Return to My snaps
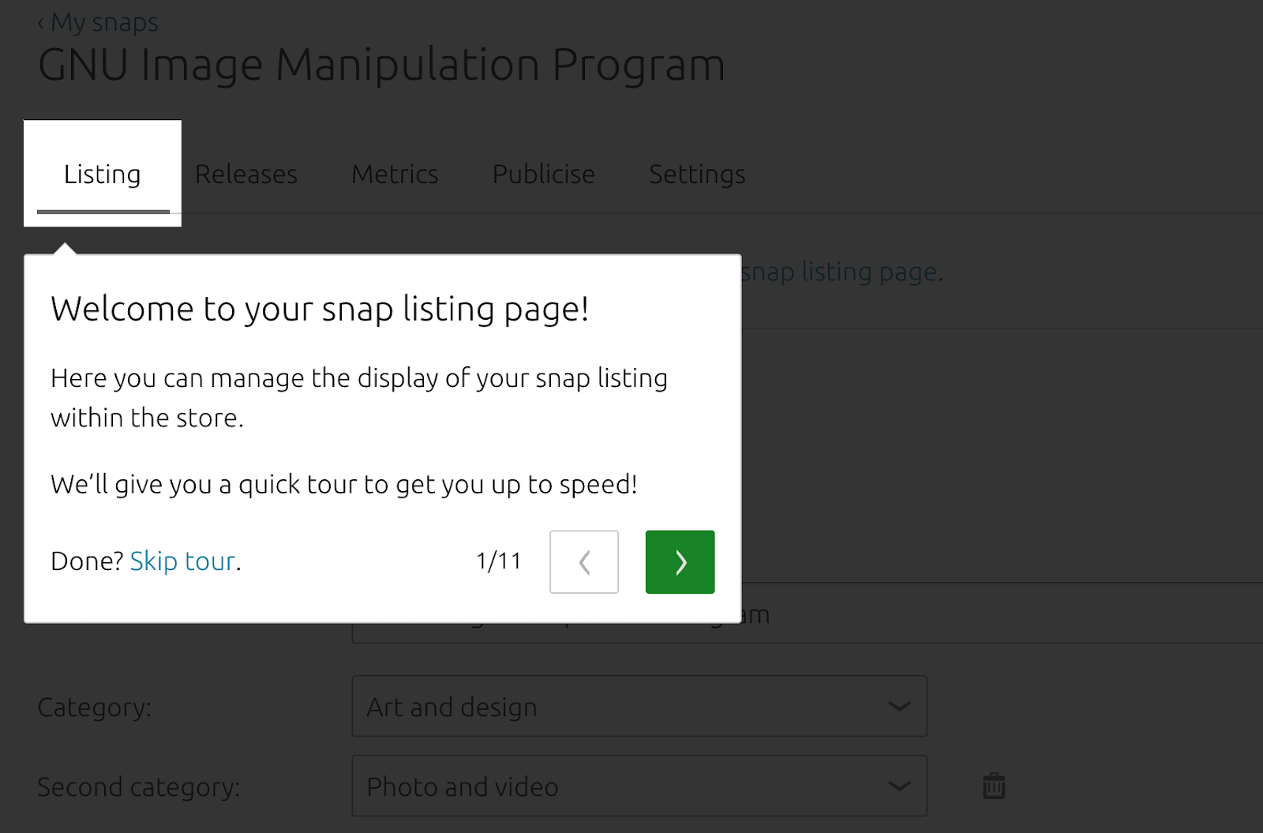Image resolution: width=1263 pixels, height=833 pixels. [x=104, y=23]
